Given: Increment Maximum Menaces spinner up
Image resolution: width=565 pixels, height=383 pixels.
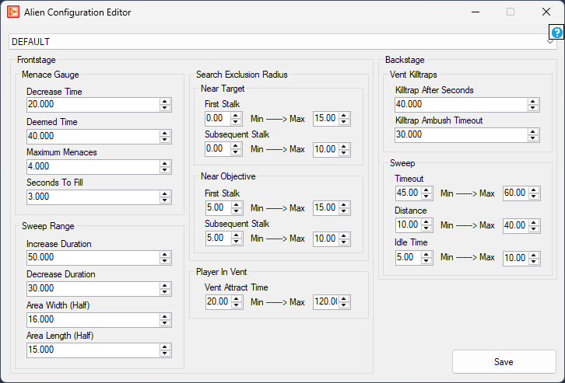Looking at the screenshot, I should (x=165, y=163).
